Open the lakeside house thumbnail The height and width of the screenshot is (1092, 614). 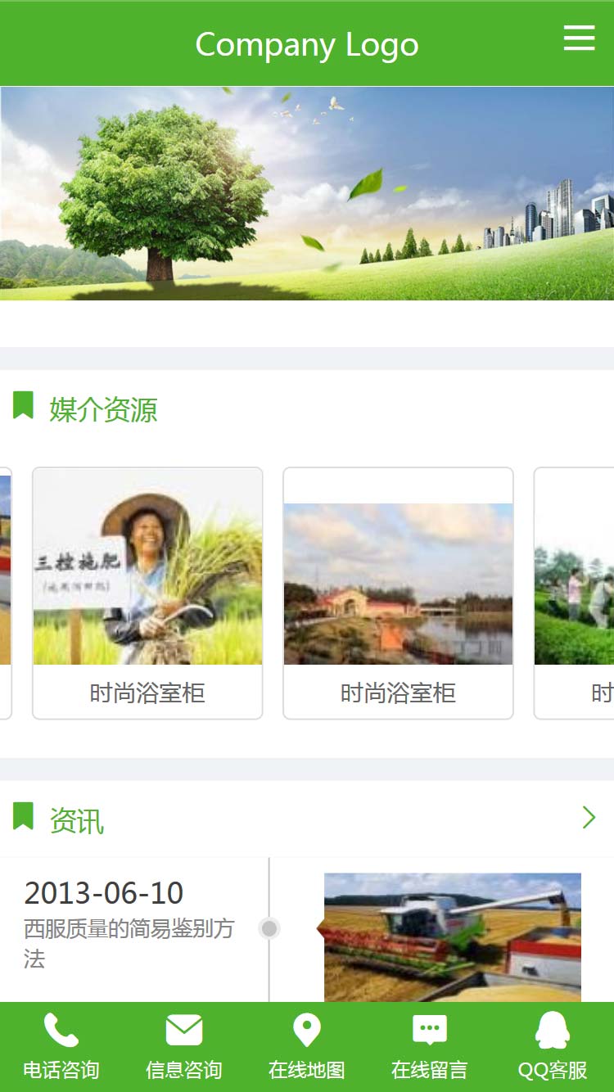coord(398,584)
